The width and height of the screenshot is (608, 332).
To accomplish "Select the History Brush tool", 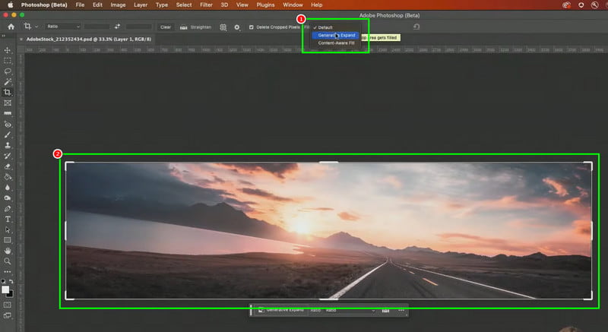I will pyautogui.click(x=8, y=156).
